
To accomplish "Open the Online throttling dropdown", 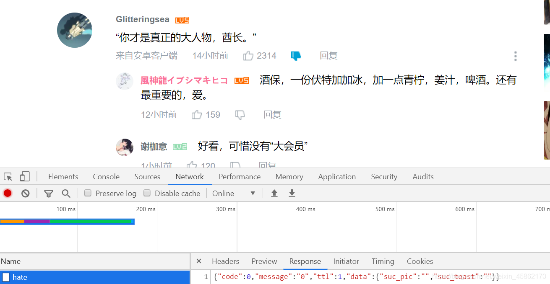I will tap(230, 193).
